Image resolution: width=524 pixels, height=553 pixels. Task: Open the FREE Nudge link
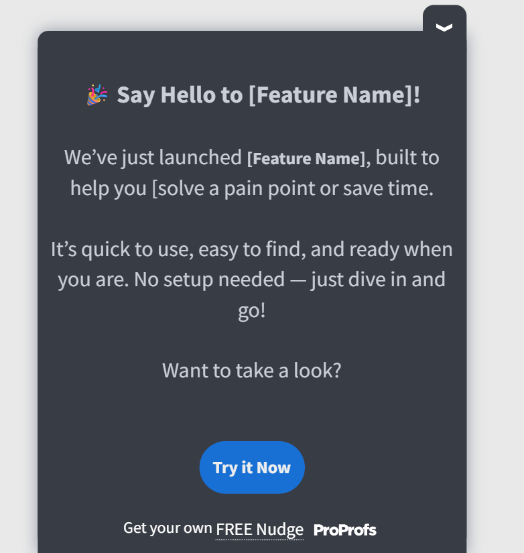(x=259, y=530)
